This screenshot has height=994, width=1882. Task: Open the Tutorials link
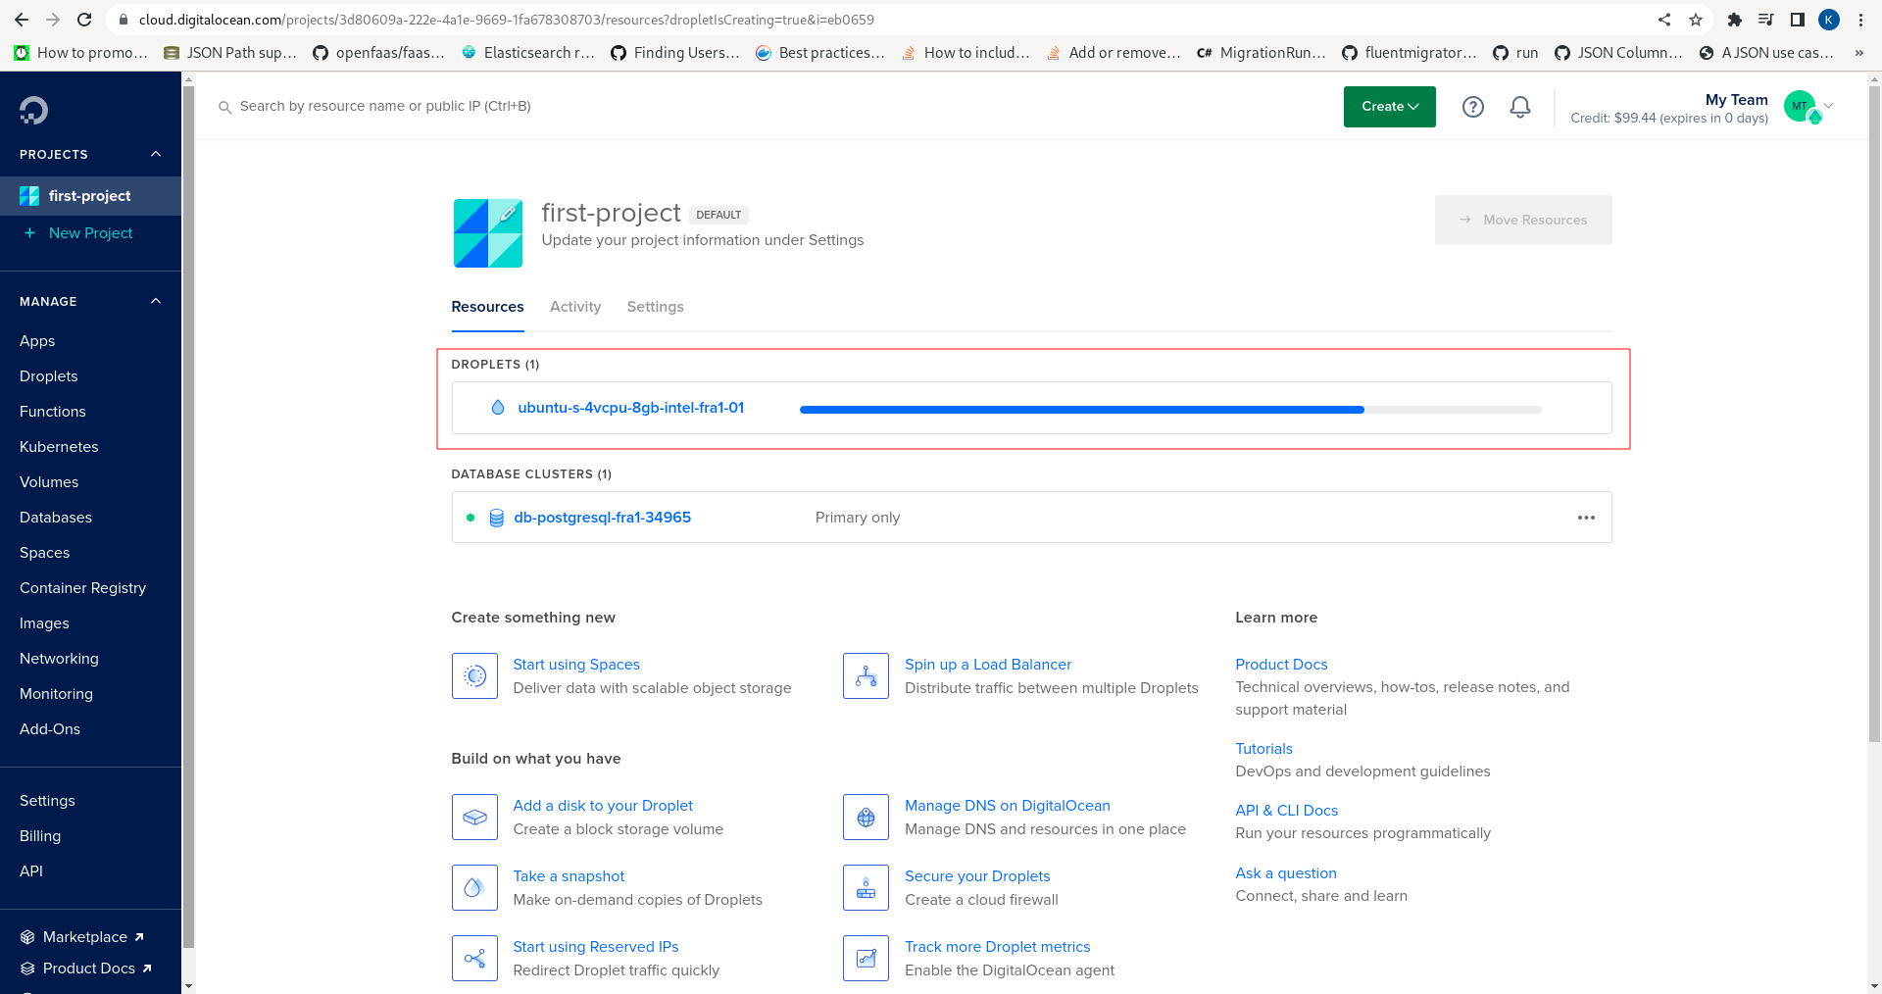coord(1263,749)
